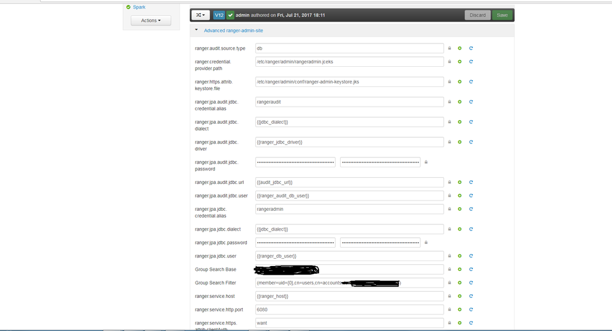The image size is (612, 331).
Task: Click ranger.audit.source.type value field
Action: coord(349,48)
